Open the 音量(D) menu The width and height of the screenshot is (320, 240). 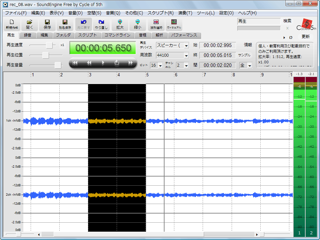click(75, 13)
